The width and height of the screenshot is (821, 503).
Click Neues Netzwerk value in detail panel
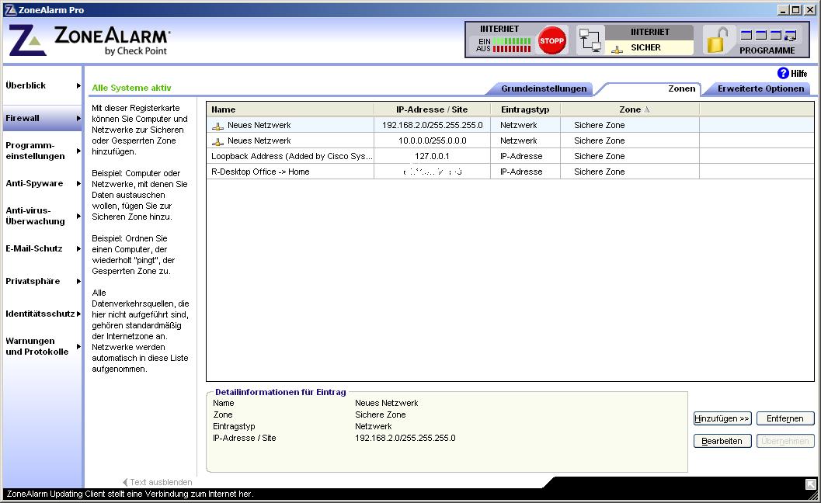coord(386,403)
